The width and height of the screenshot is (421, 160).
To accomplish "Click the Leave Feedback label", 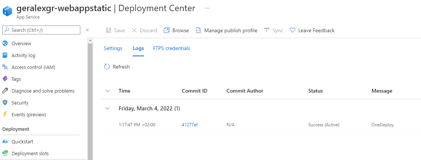I will (x=316, y=30).
